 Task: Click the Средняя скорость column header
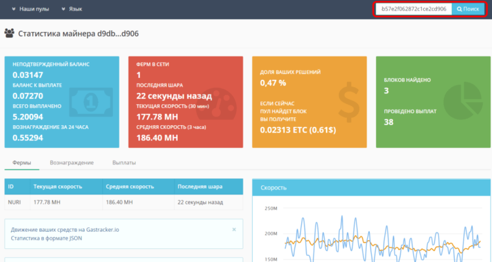(x=129, y=187)
